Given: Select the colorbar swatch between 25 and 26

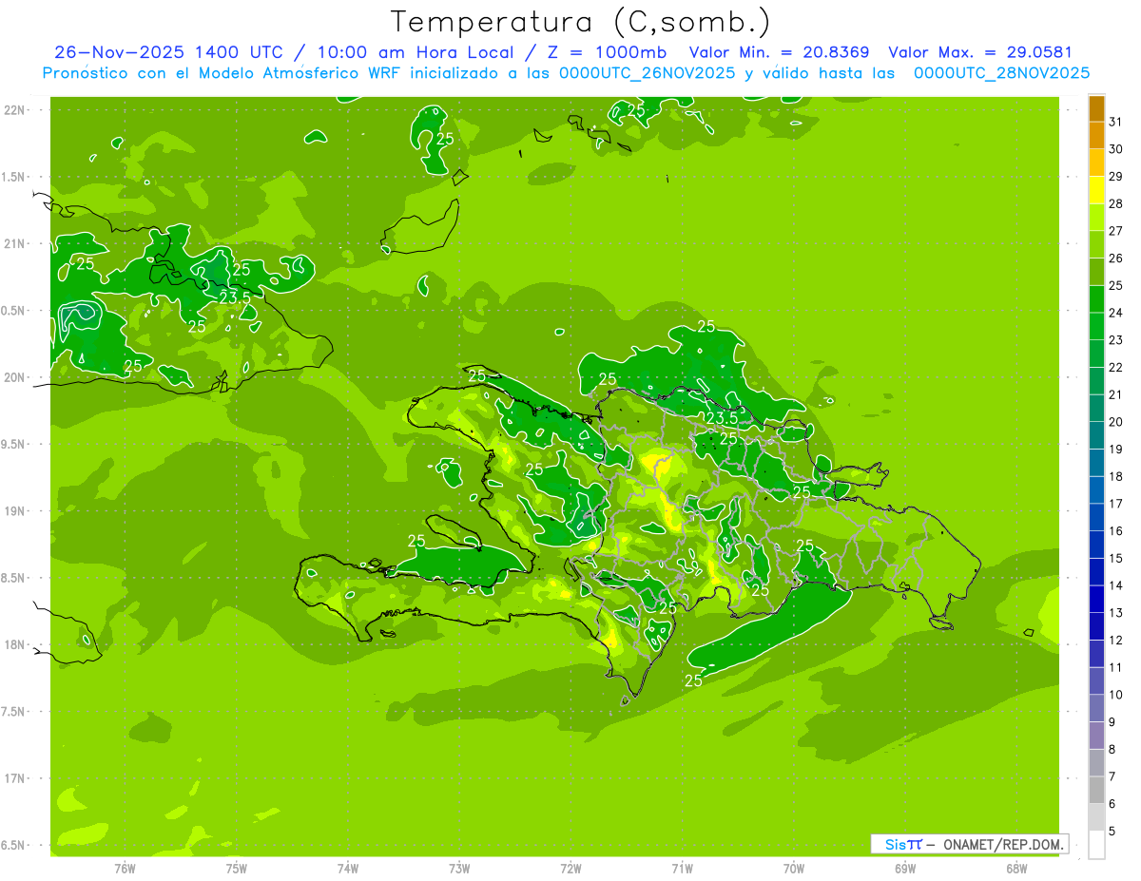Looking at the screenshot, I should pyautogui.click(x=1096, y=272).
